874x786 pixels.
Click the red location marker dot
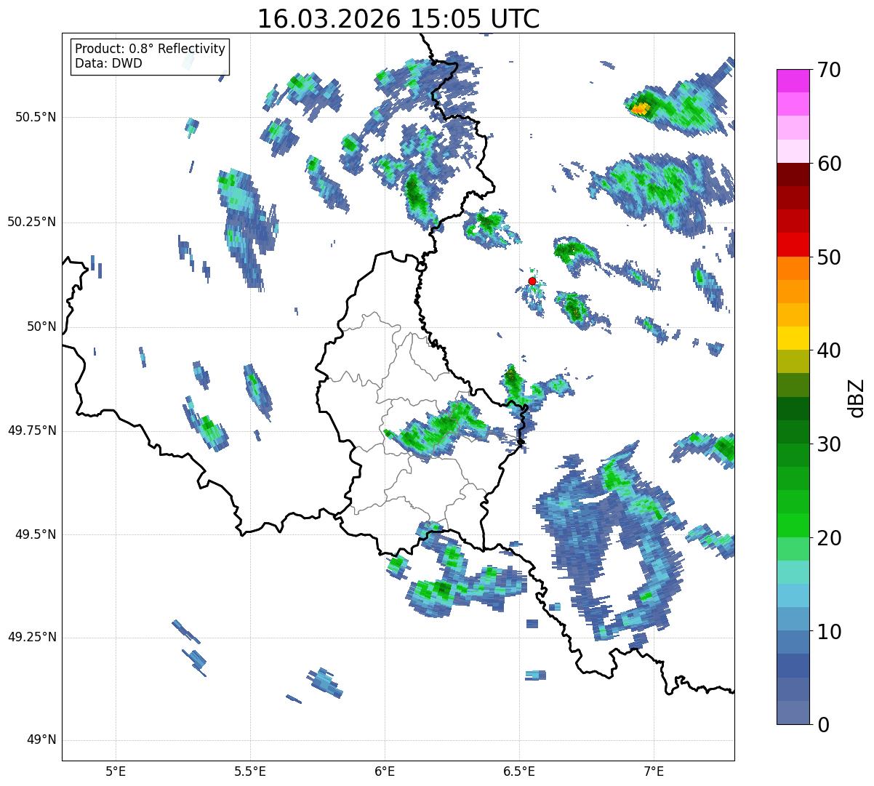532,281
